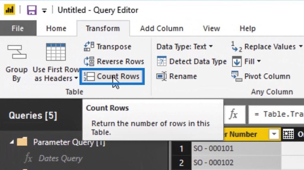Click the Transpose icon
Viewport: 304px width, 170px height.
(x=89, y=47)
